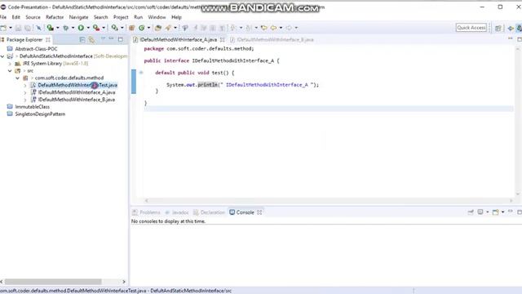Select the Abstract-Class-POC project
The width and height of the screenshot is (522, 294).
[x=36, y=49]
